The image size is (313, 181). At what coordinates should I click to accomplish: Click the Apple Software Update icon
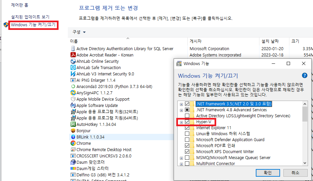point(73,106)
